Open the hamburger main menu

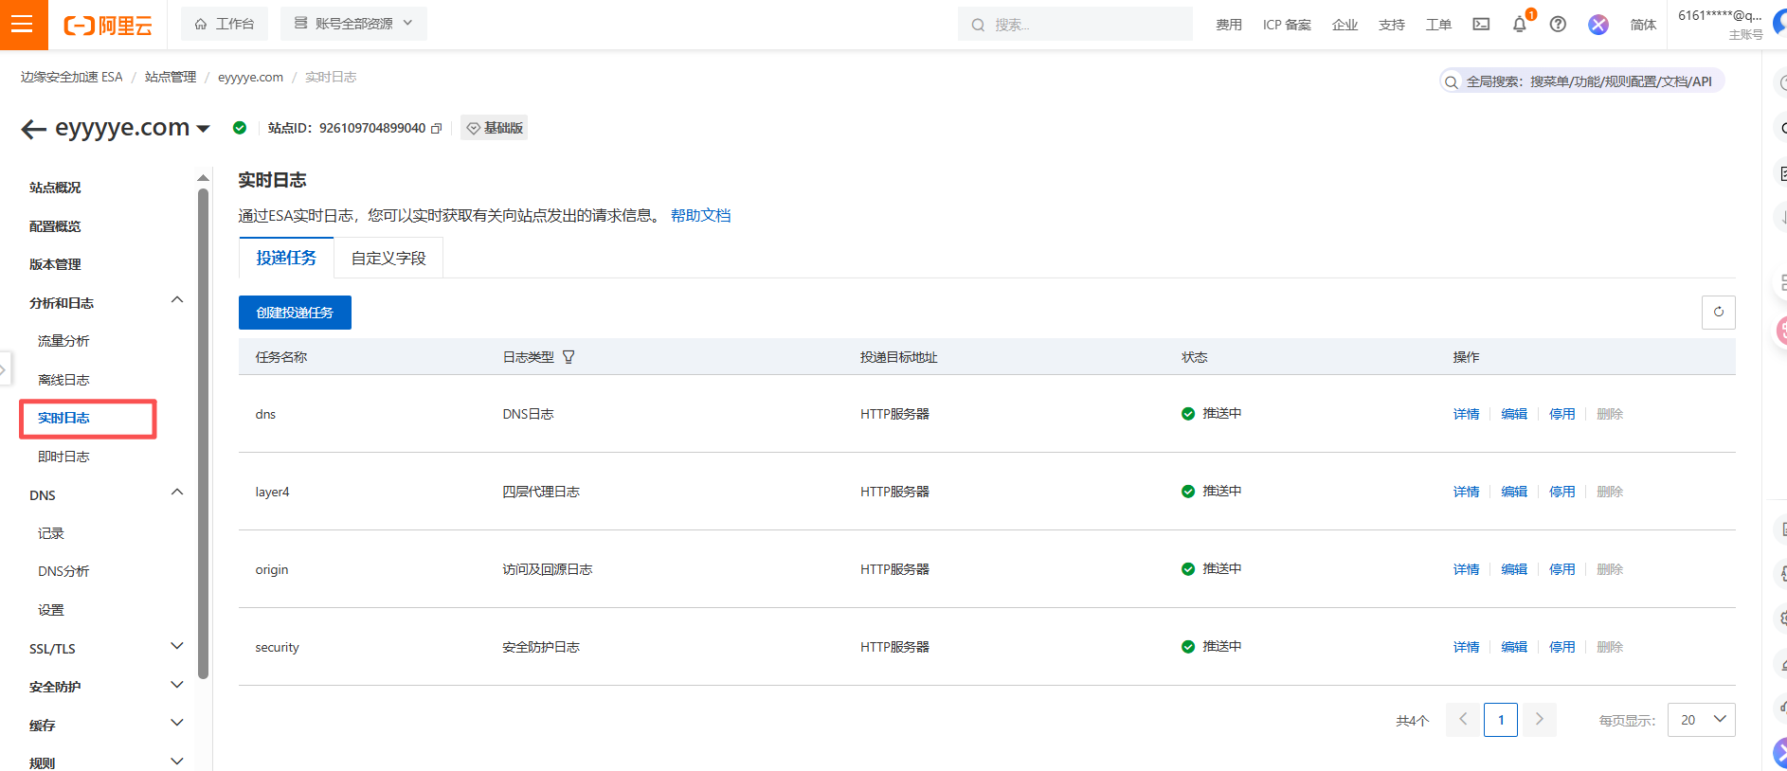tap(23, 25)
